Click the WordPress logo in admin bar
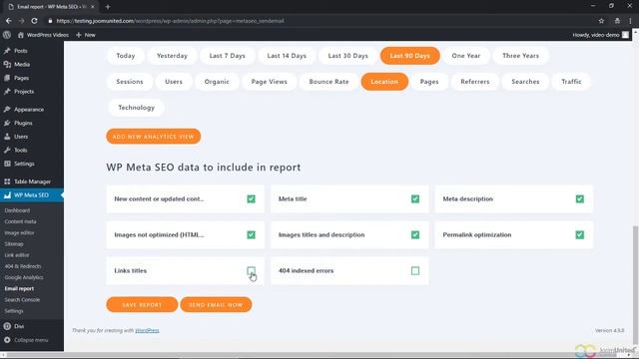Image resolution: width=639 pixels, height=359 pixels. coord(7,35)
